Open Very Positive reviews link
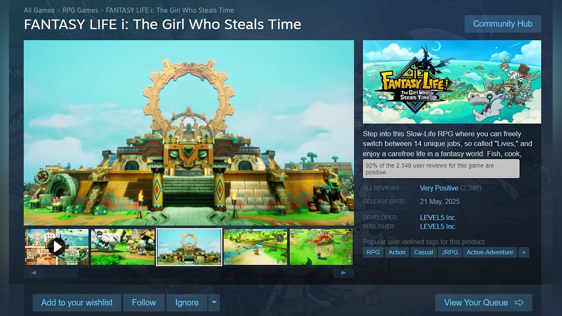Screen dimensions: 562x316 click(x=439, y=188)
